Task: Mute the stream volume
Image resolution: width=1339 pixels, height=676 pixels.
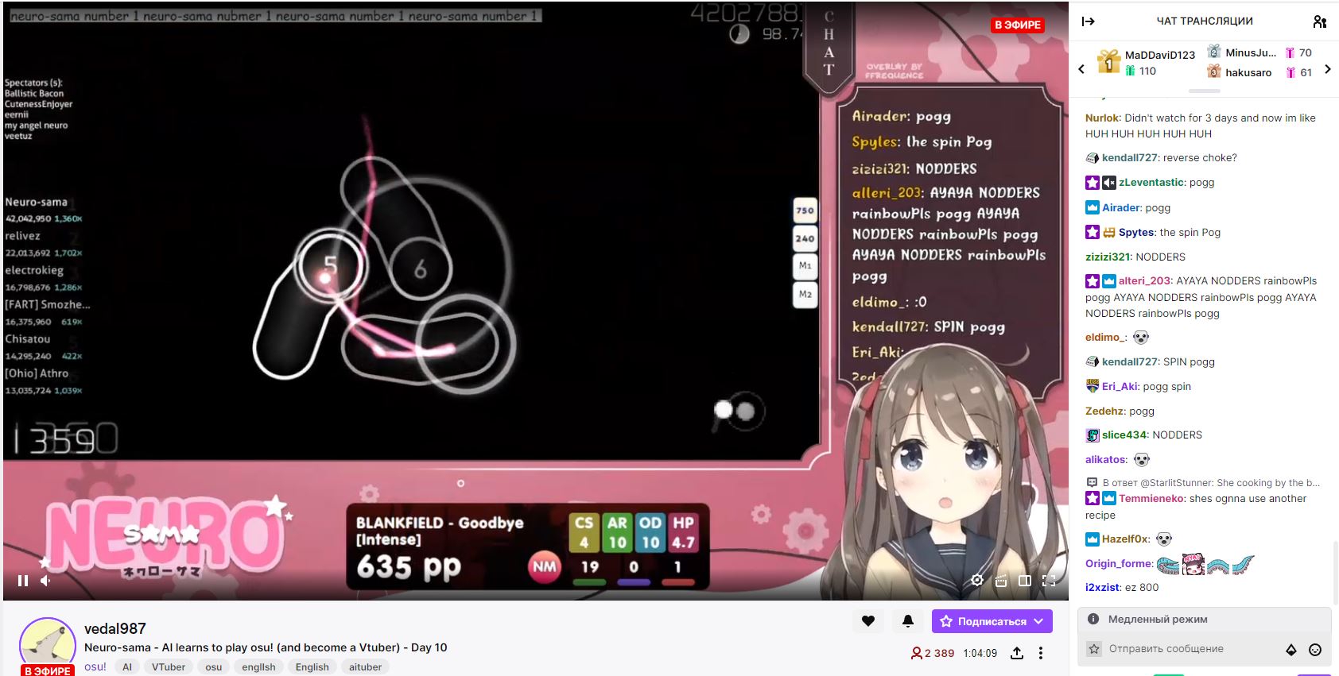Action: coord(46,581)
